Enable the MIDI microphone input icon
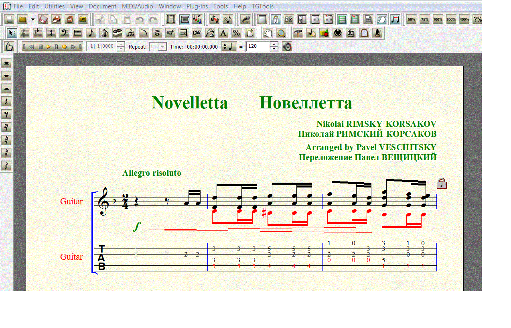This screenshot has height=328, width=511. coord(246,19)
